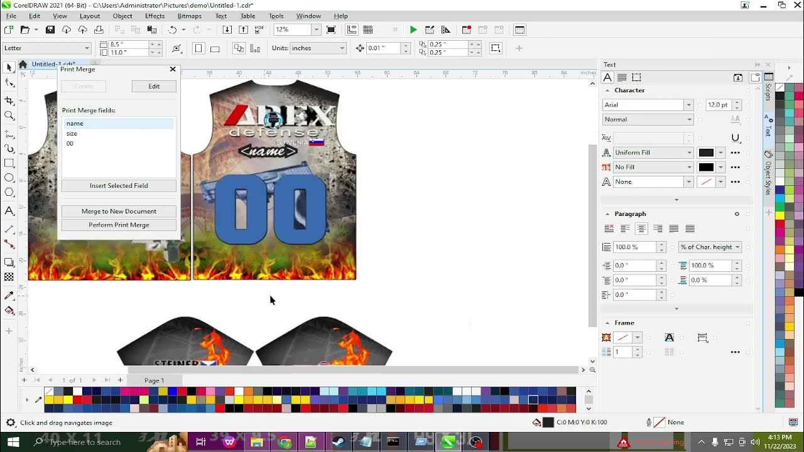
Task: Click the Windows Start button
Action: [13, 442]
